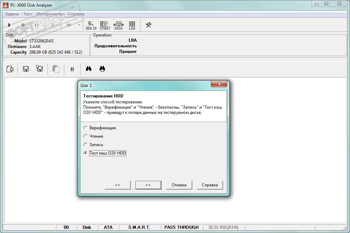Open the Задача menu
This screenshot has height=233, width=350.
tap(12, 14)
